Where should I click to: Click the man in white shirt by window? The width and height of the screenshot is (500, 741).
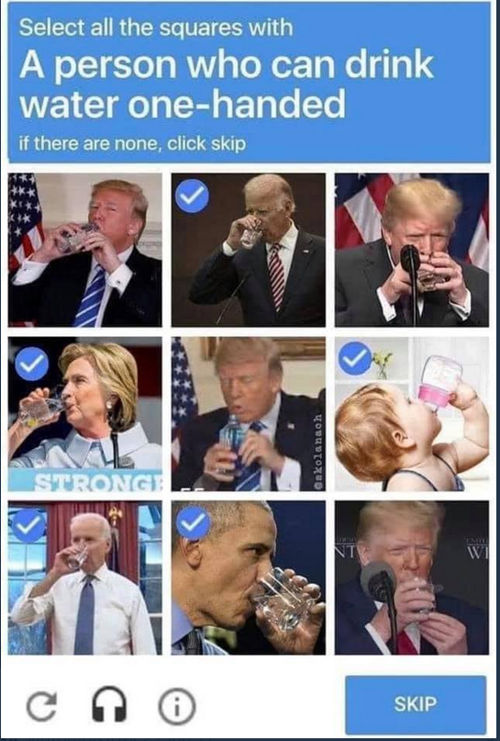[85, 578]
